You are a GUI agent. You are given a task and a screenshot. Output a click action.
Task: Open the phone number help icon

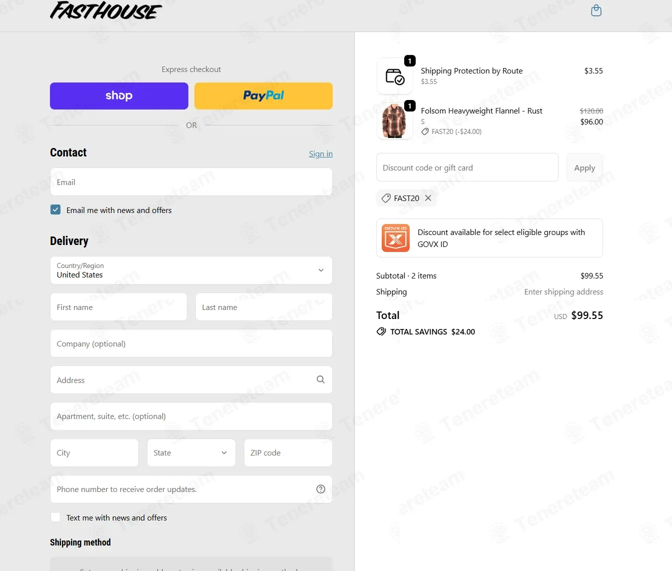coord(321,489)
